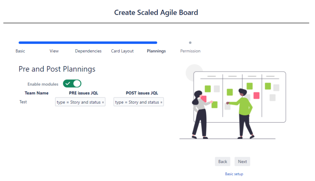Click the PRE issues JQL input field
Viewport: 315px width, 181px height.
pyautogui.click(x=80, y=102)
